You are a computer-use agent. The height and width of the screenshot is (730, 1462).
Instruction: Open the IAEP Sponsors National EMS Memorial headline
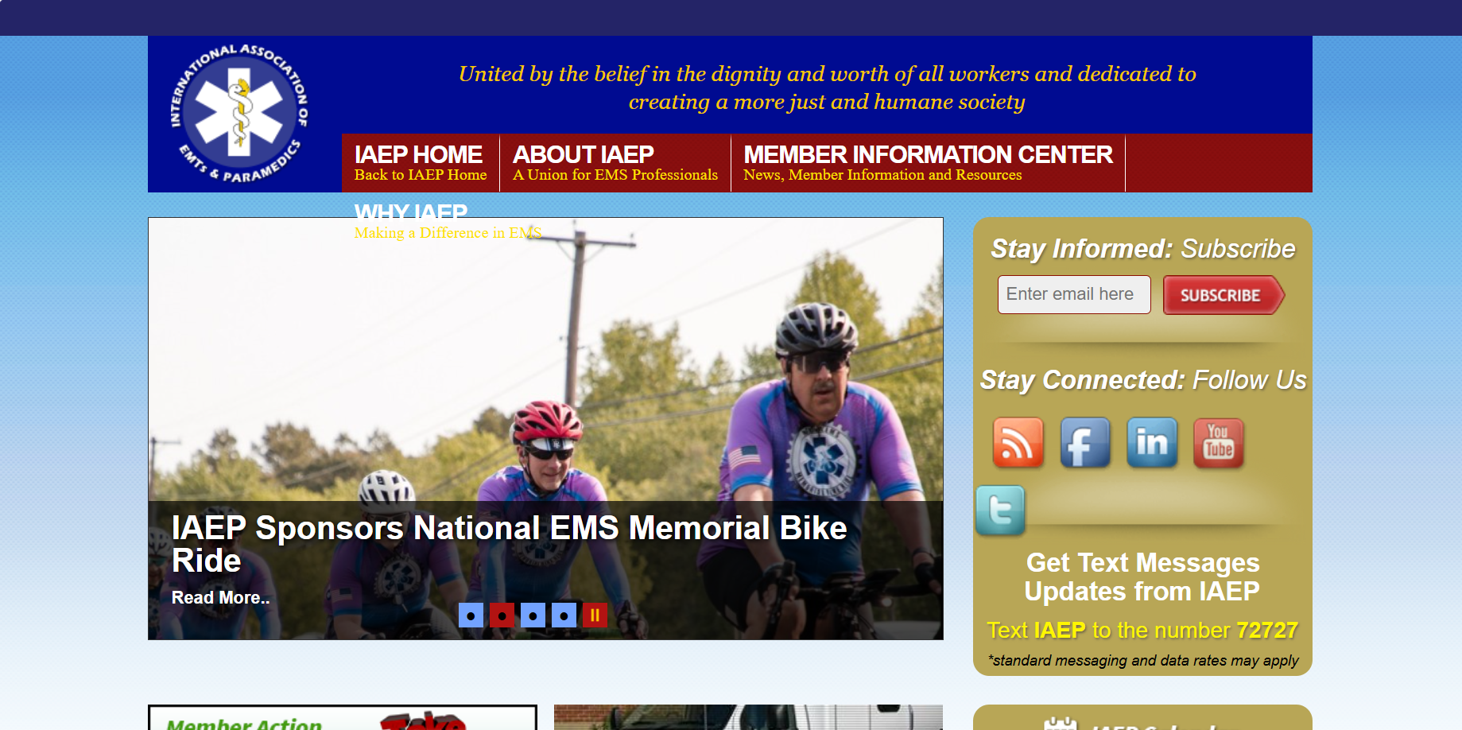[510, 544]
